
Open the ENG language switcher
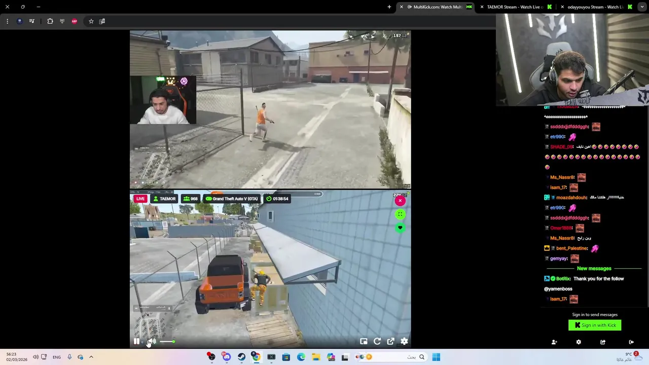pos(57,357)
